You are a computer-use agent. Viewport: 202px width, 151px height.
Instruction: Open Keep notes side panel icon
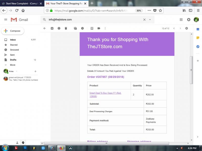pos(198,38)
